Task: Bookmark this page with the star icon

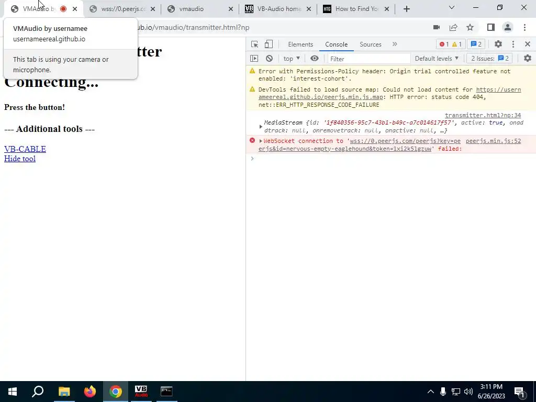Action: pos(470,27)
